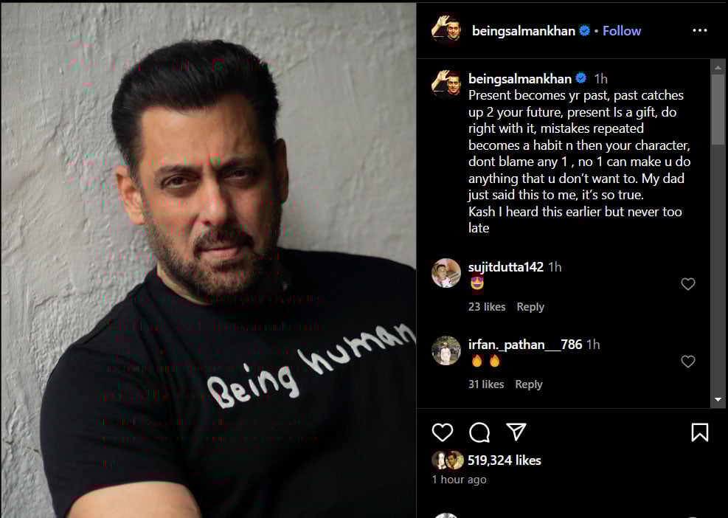Click the photo of Salman Khan

pyautogui.click(x=208, y=259)
